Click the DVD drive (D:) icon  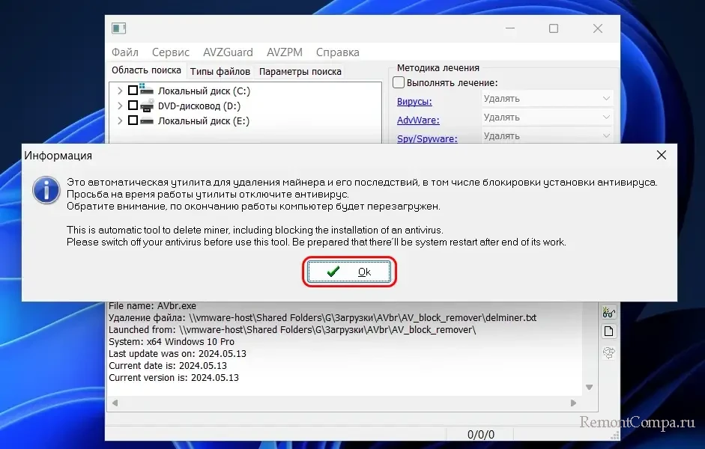click(x=147, y=106)
